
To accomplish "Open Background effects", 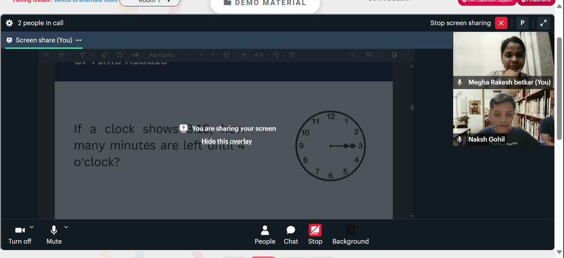I will pyautogui.click(x=350, y=235).
